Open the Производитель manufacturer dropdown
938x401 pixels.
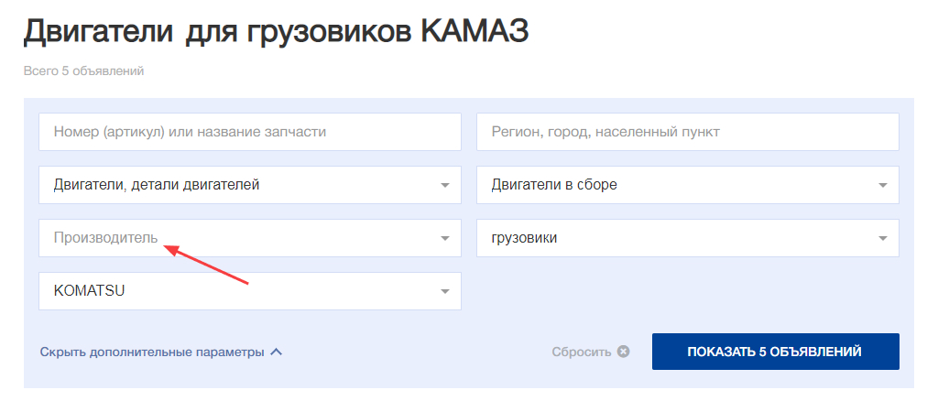pos(238,238)
